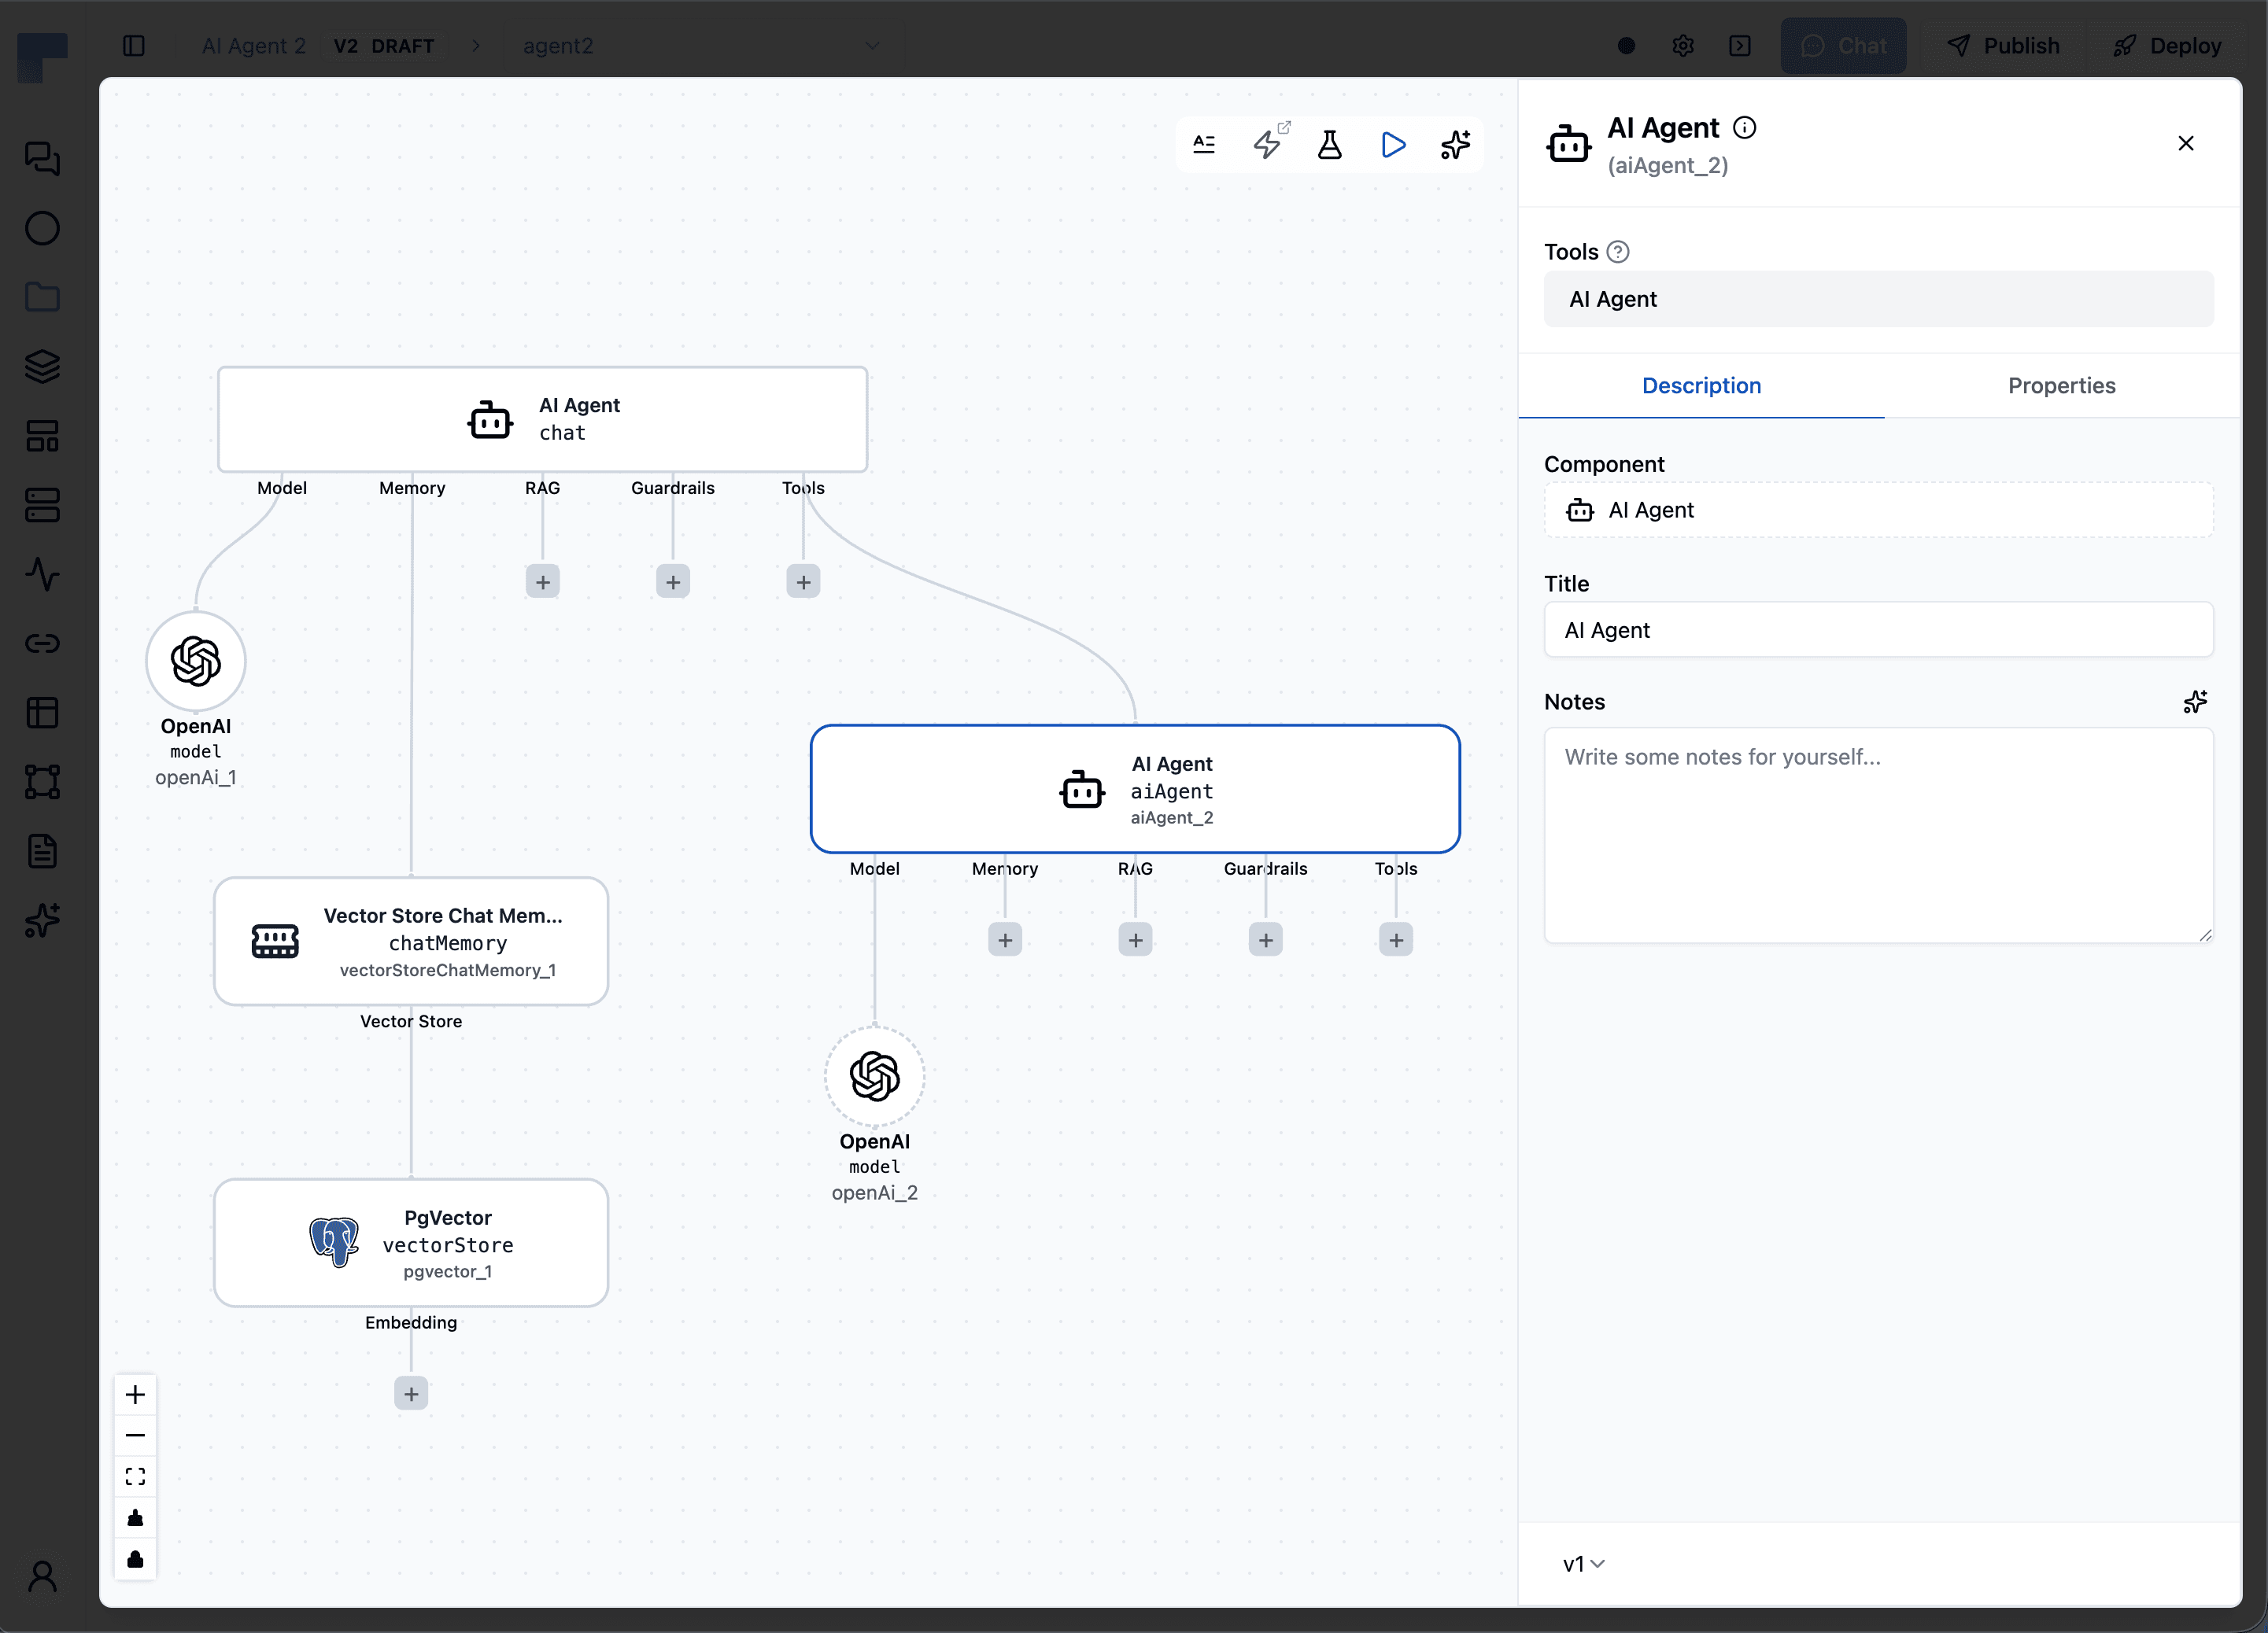2268x1633 pixels.
Task: Open the AI sparkles sidebar icon
Action: pos(42,920)
